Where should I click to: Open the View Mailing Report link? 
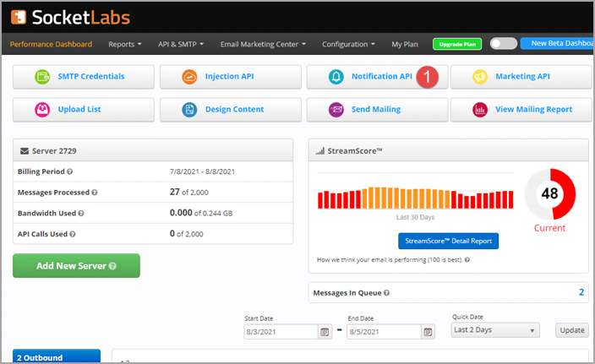coord(533,109)
